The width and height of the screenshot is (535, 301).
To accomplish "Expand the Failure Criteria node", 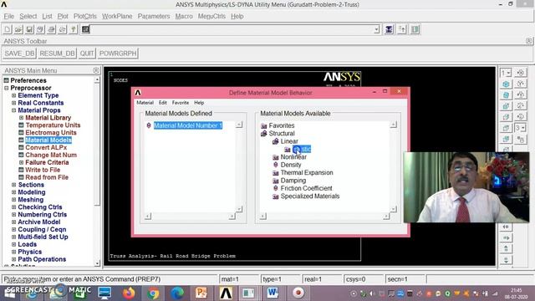I will [21, 162].
